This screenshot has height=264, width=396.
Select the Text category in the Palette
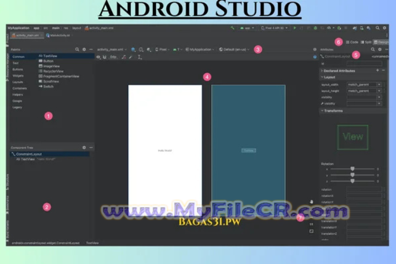15,63
